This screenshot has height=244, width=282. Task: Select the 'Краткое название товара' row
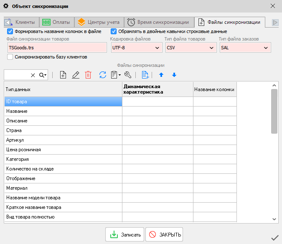(120, 207)
